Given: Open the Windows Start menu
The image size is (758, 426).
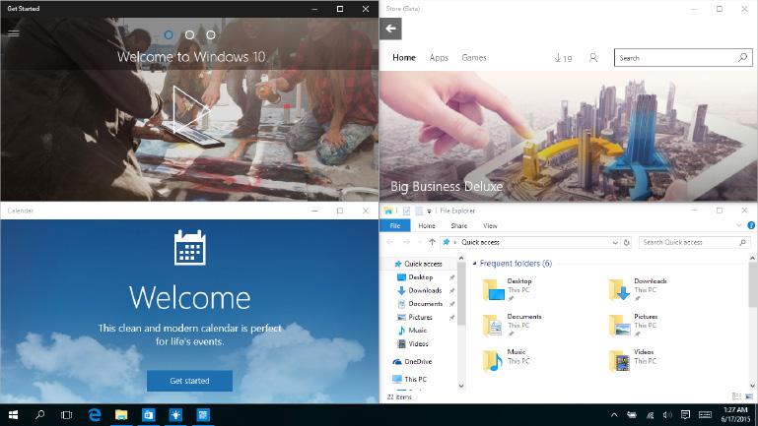Looking at the screenshot, I should click(x=13, y=415).
